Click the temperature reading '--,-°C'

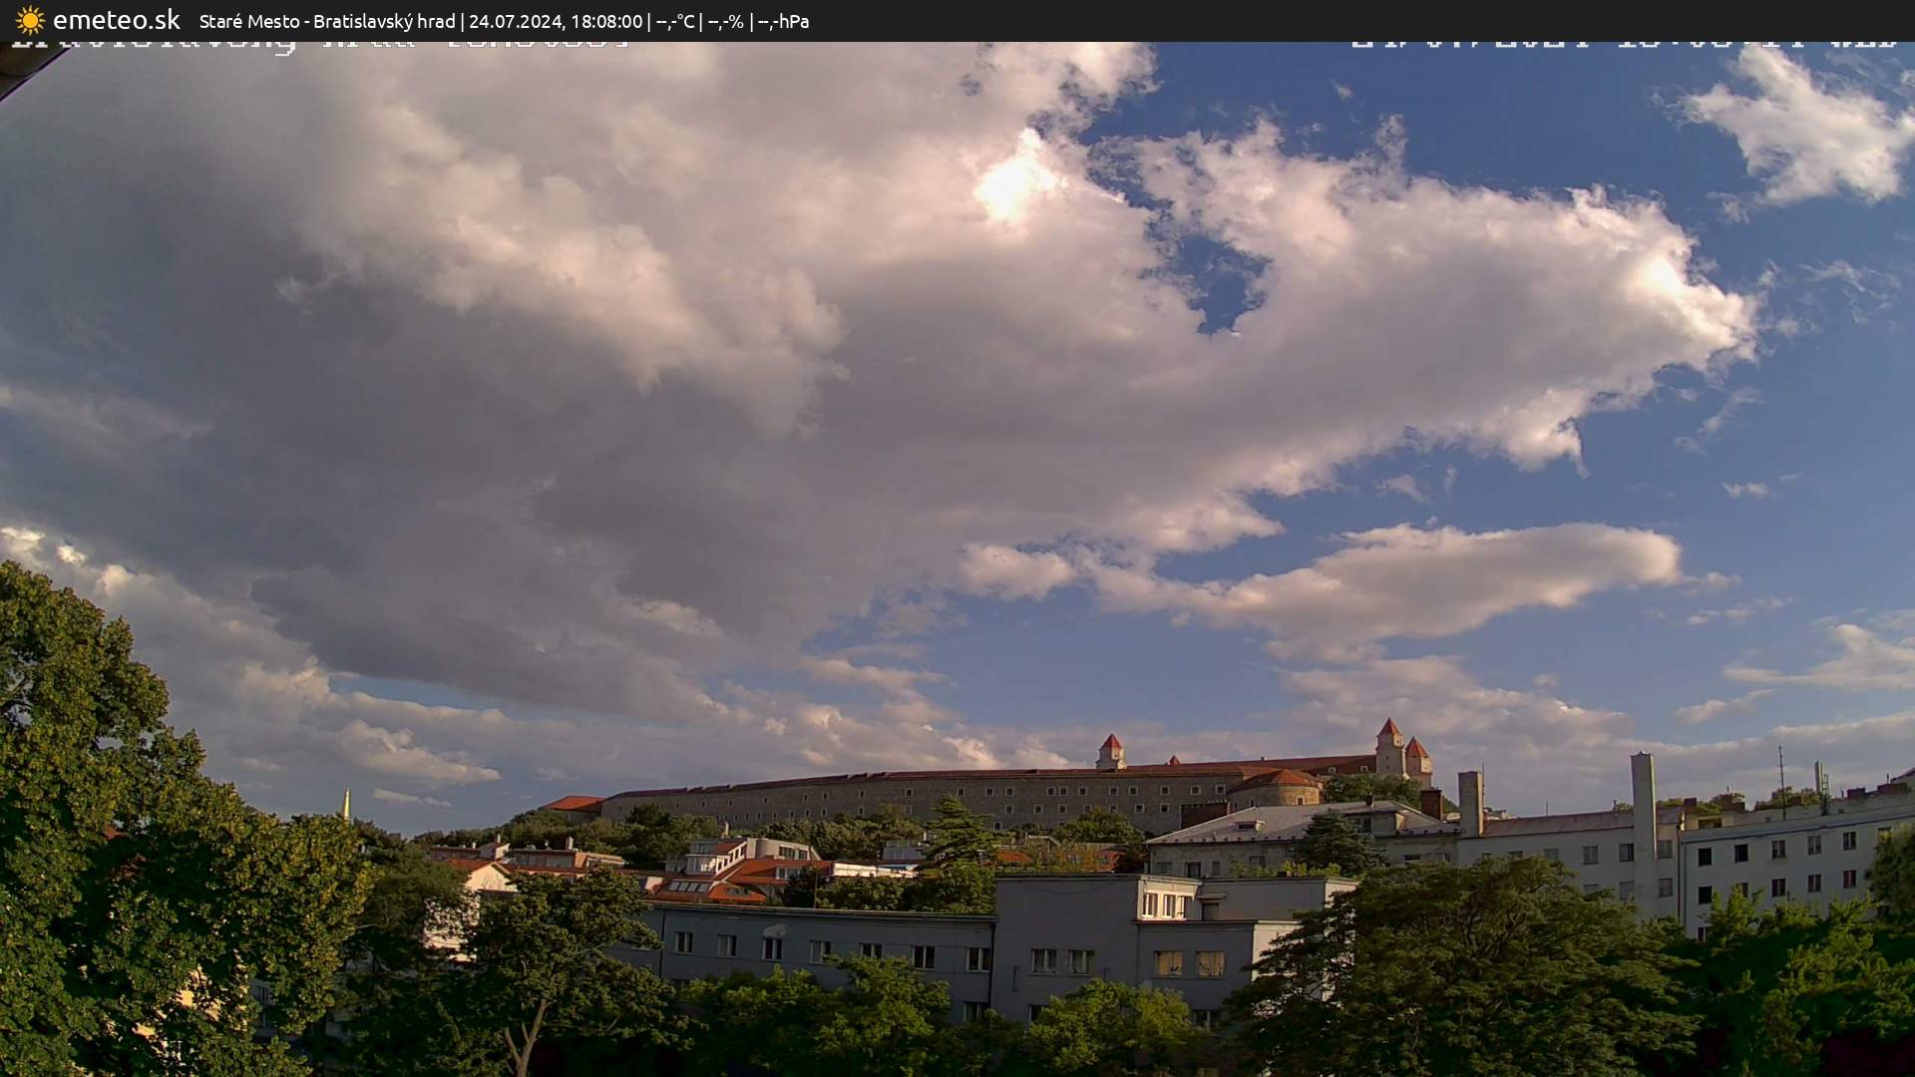(x=675, y=22)
